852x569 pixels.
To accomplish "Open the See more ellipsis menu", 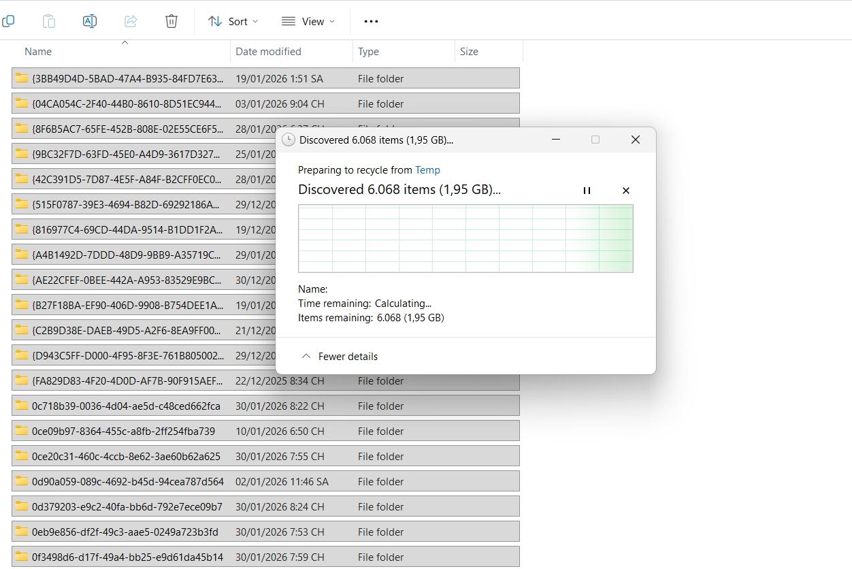I will point(371,21).
